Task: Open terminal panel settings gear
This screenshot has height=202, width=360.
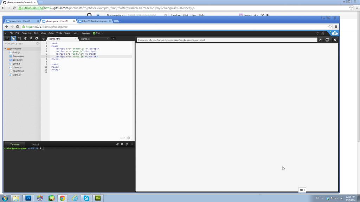Action: (122, 144)
